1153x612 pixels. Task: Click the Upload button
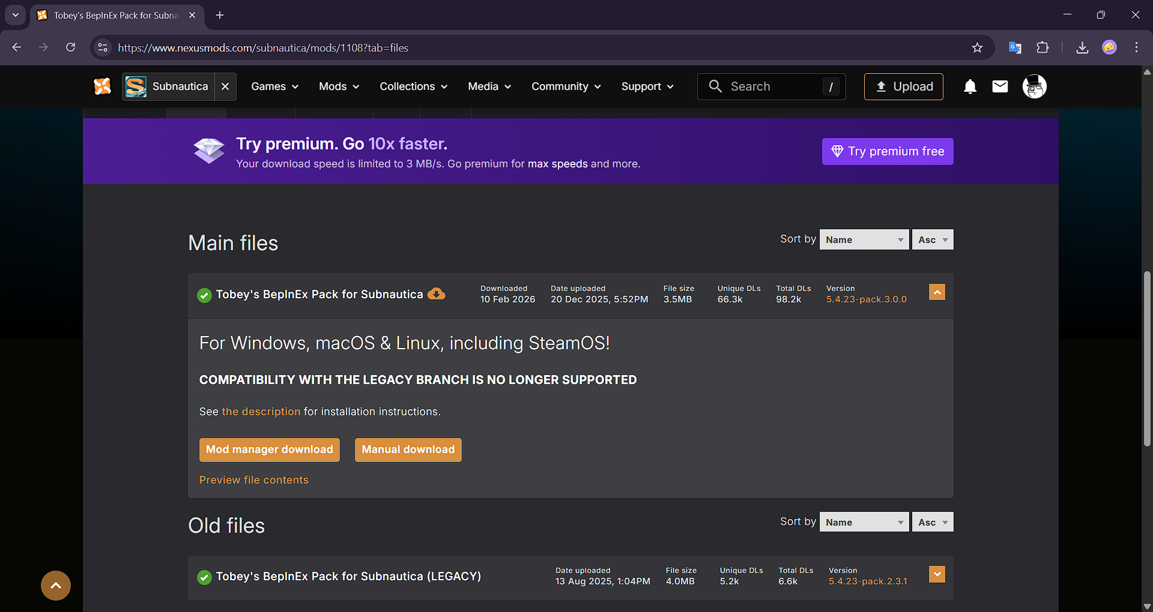904,86
